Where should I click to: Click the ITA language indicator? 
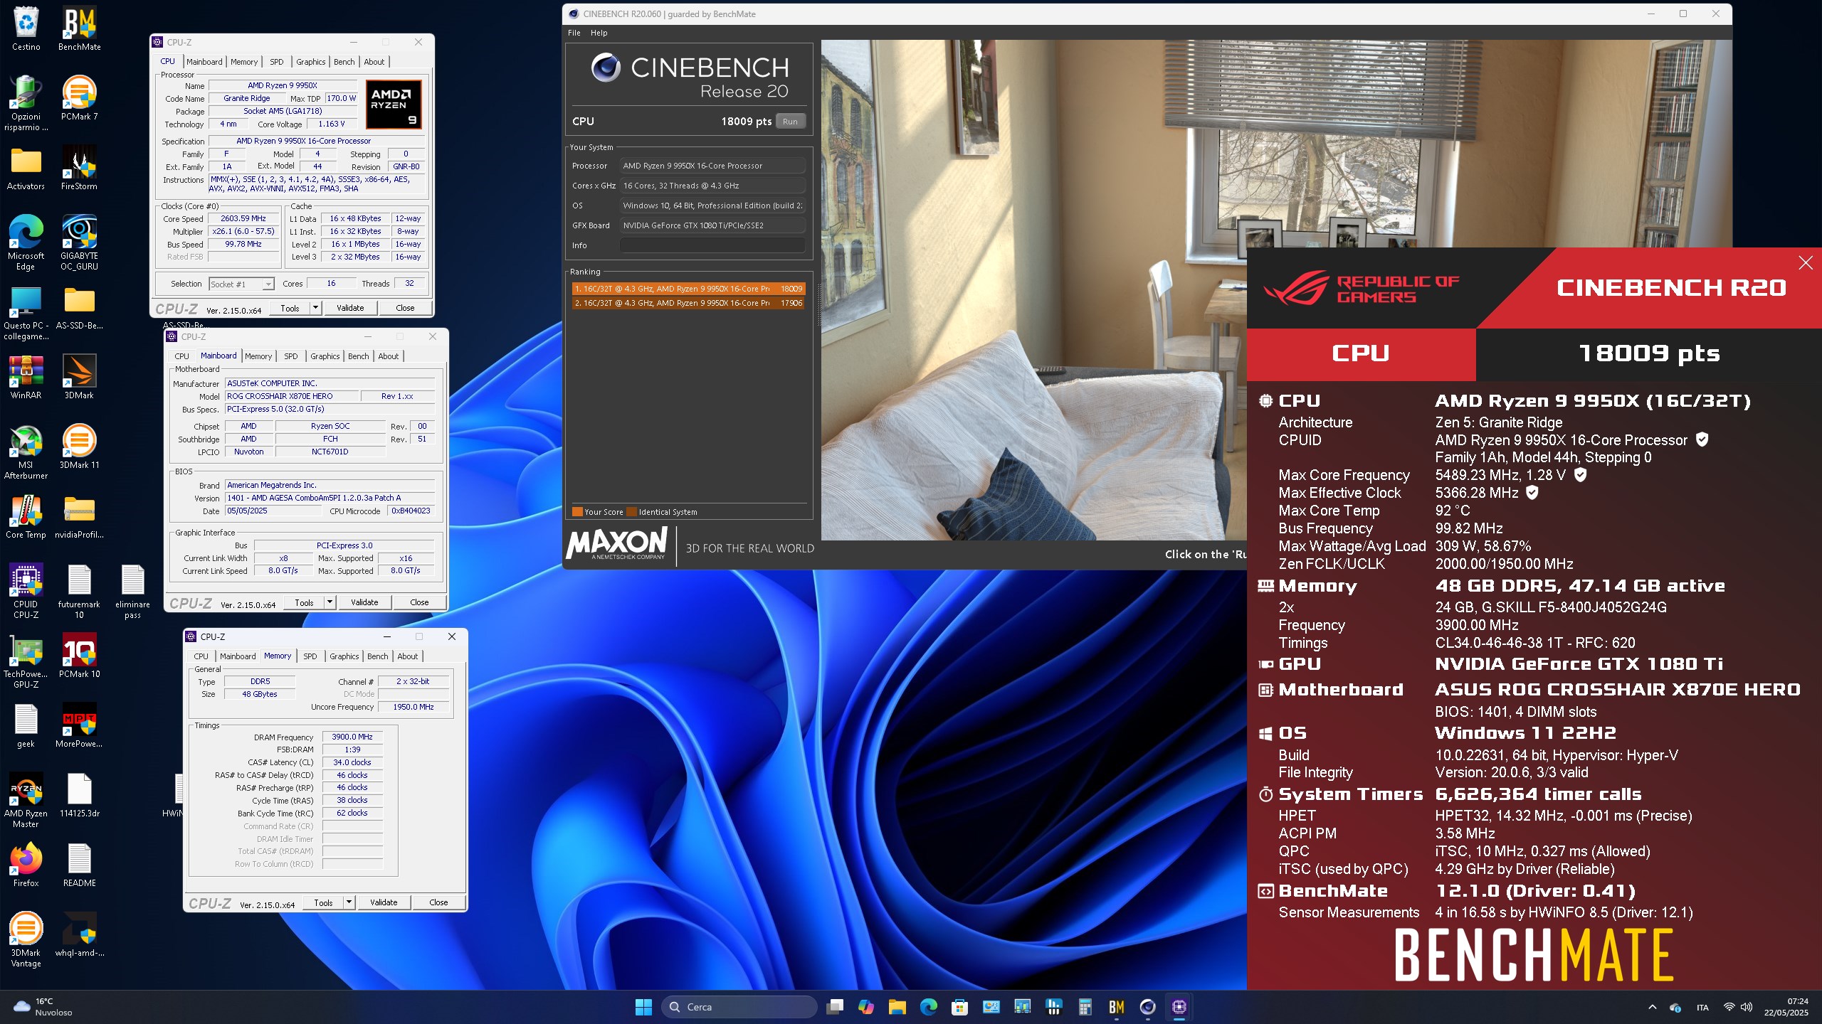1702,1008
